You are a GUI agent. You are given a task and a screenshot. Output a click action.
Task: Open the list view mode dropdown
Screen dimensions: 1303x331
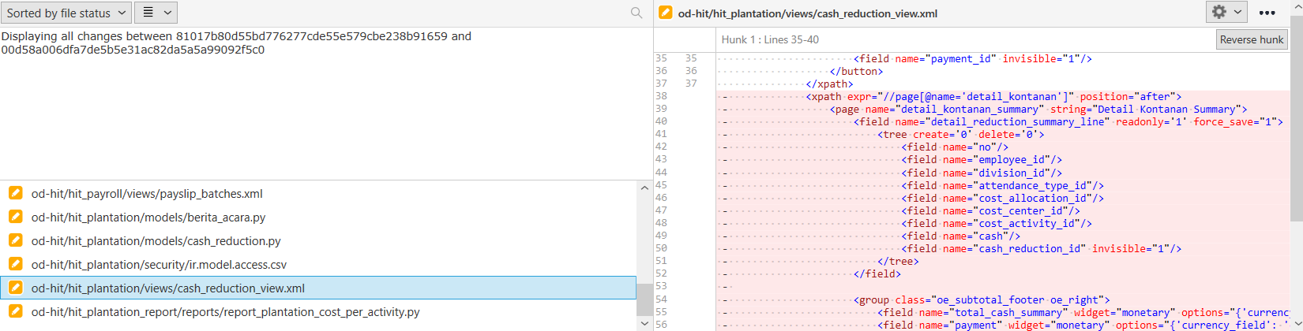156,13
